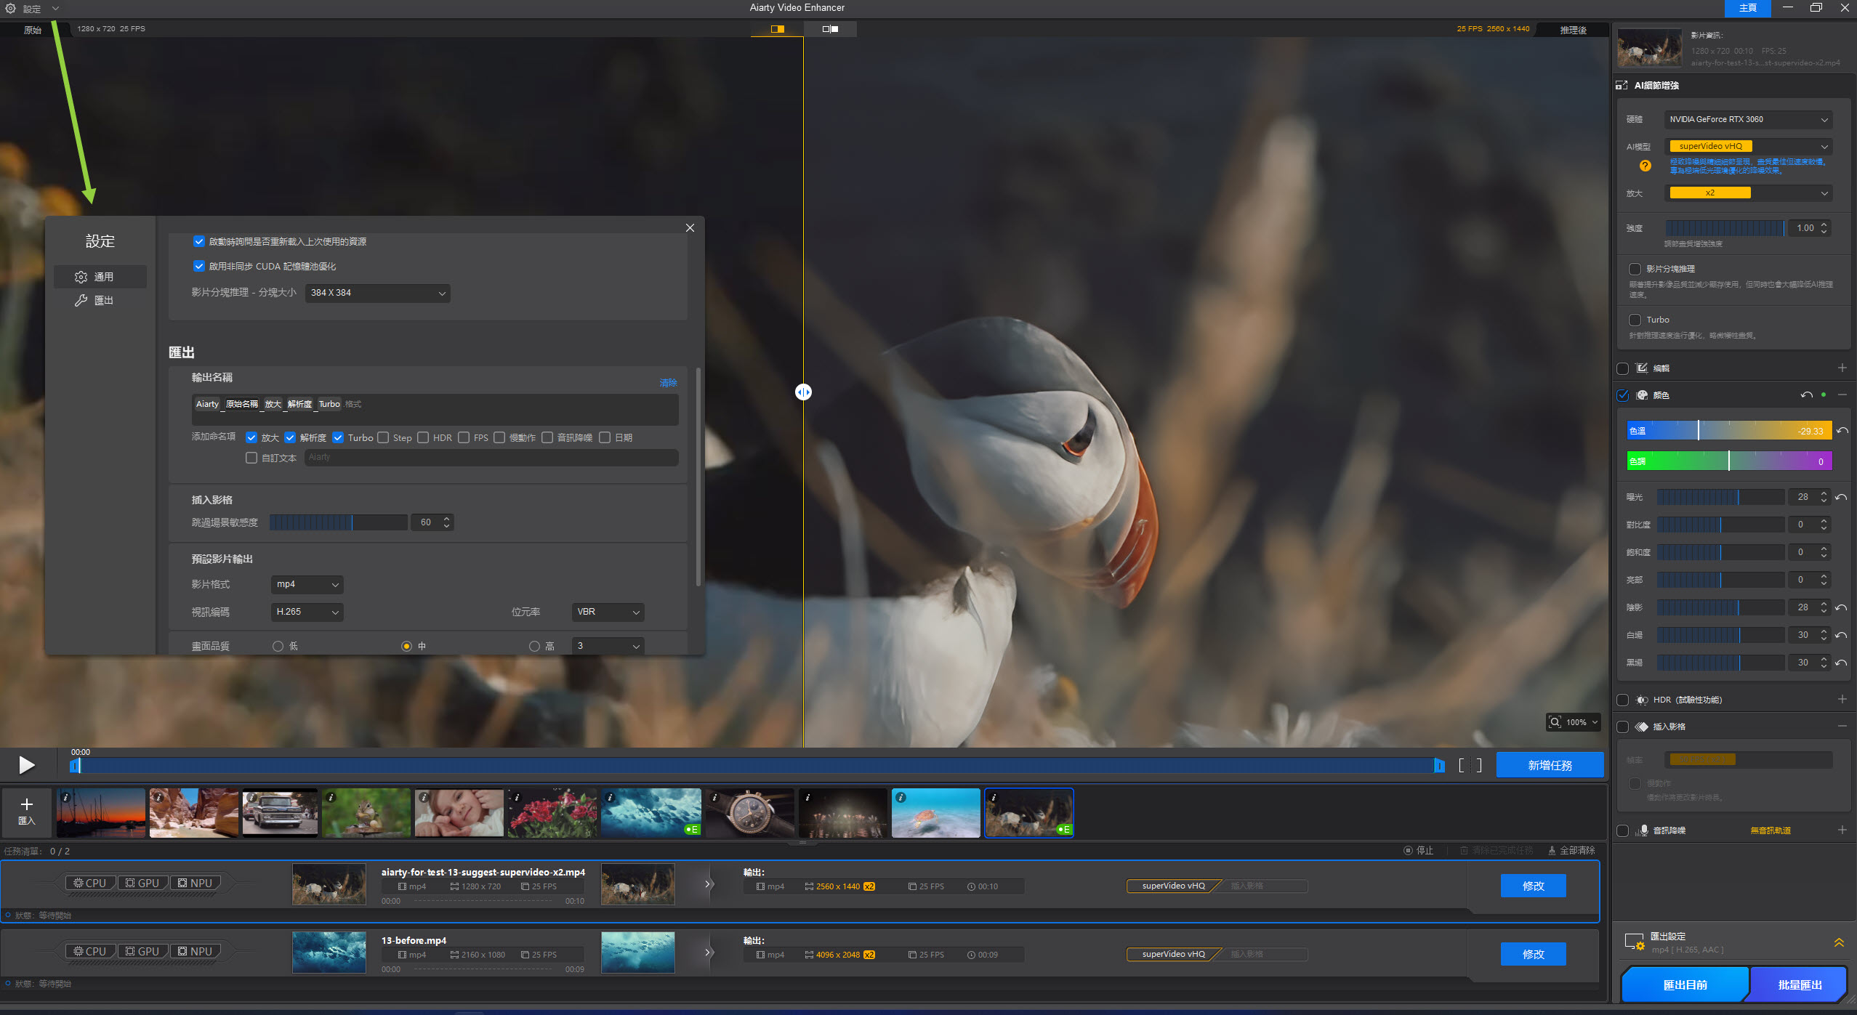Screen dimensions: 1857x1015
Task: Reset color temperature with undo arrow
Action: (x=1842, y=431)
